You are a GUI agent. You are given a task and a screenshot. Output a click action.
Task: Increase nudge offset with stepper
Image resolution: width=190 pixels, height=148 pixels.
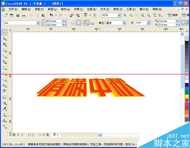pyautogui.click(x=149, y=22)
